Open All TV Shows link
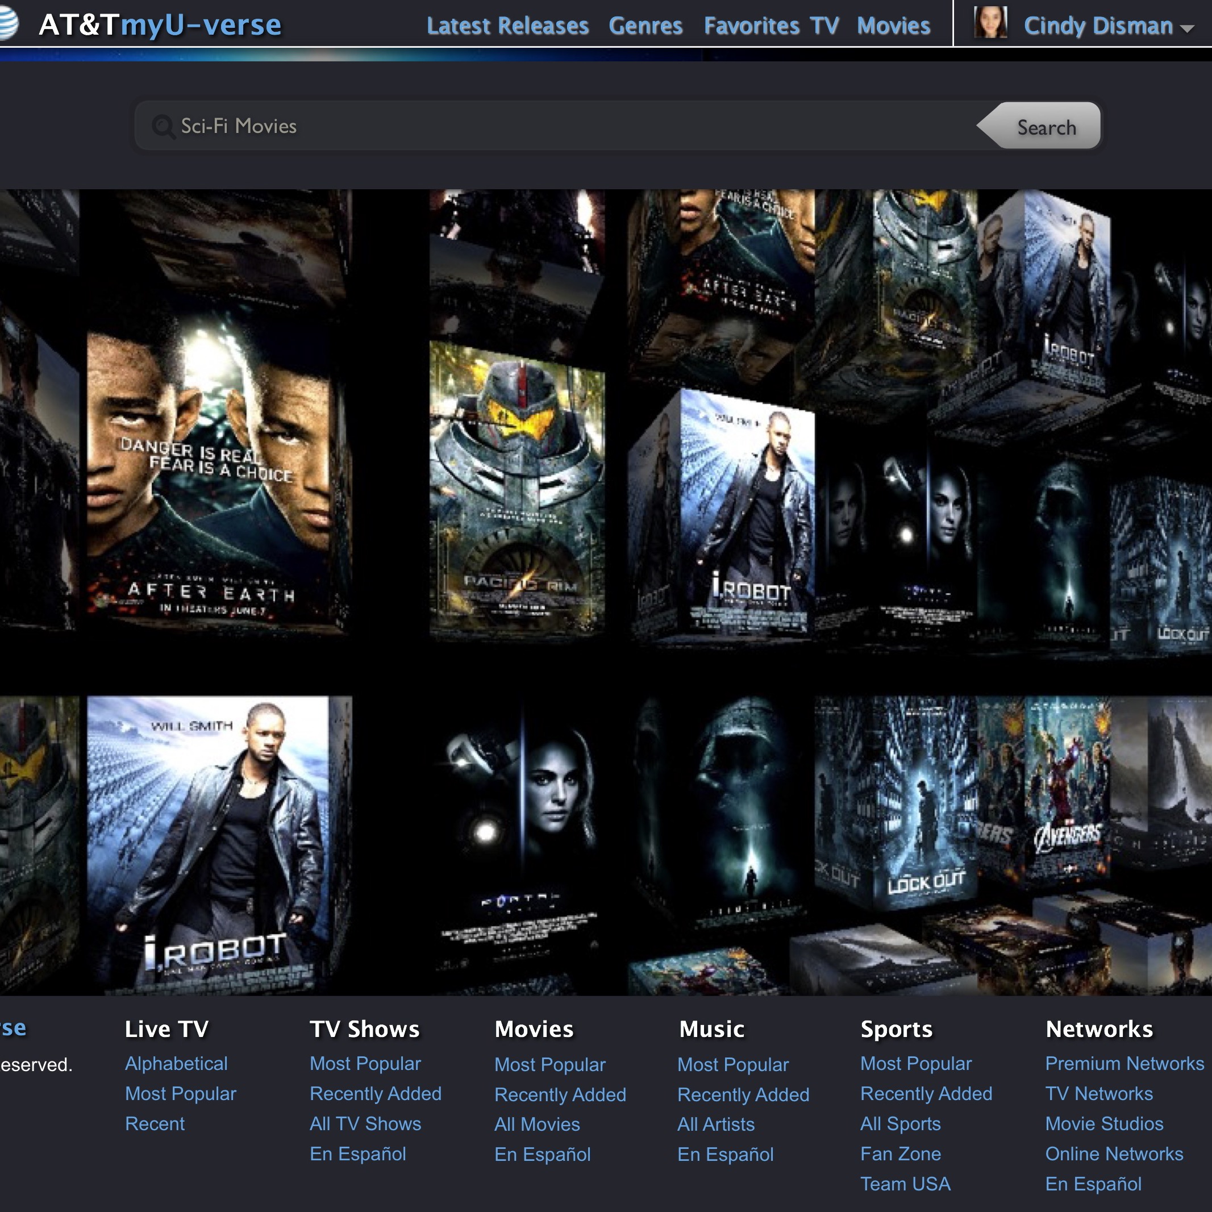Image resolution: width=1212 pixels, height=1212 pixels. (366, 1123)
